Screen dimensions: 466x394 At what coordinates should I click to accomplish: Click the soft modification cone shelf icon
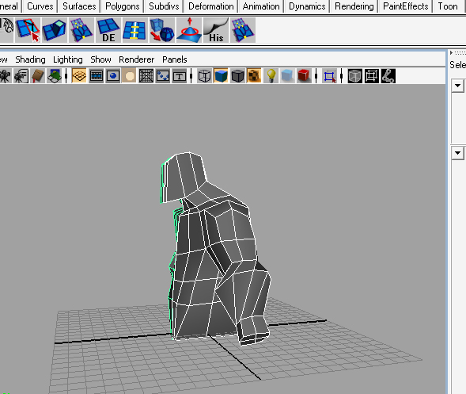189,30
